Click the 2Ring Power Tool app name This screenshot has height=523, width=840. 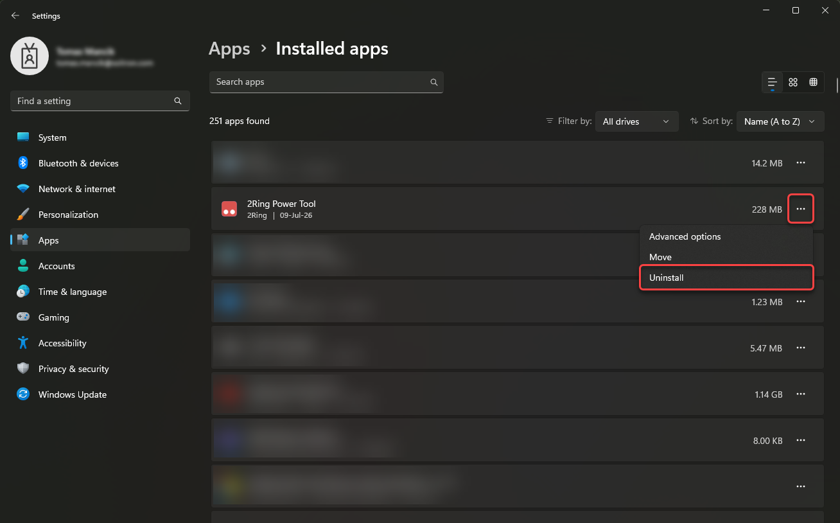pos(281,204)
